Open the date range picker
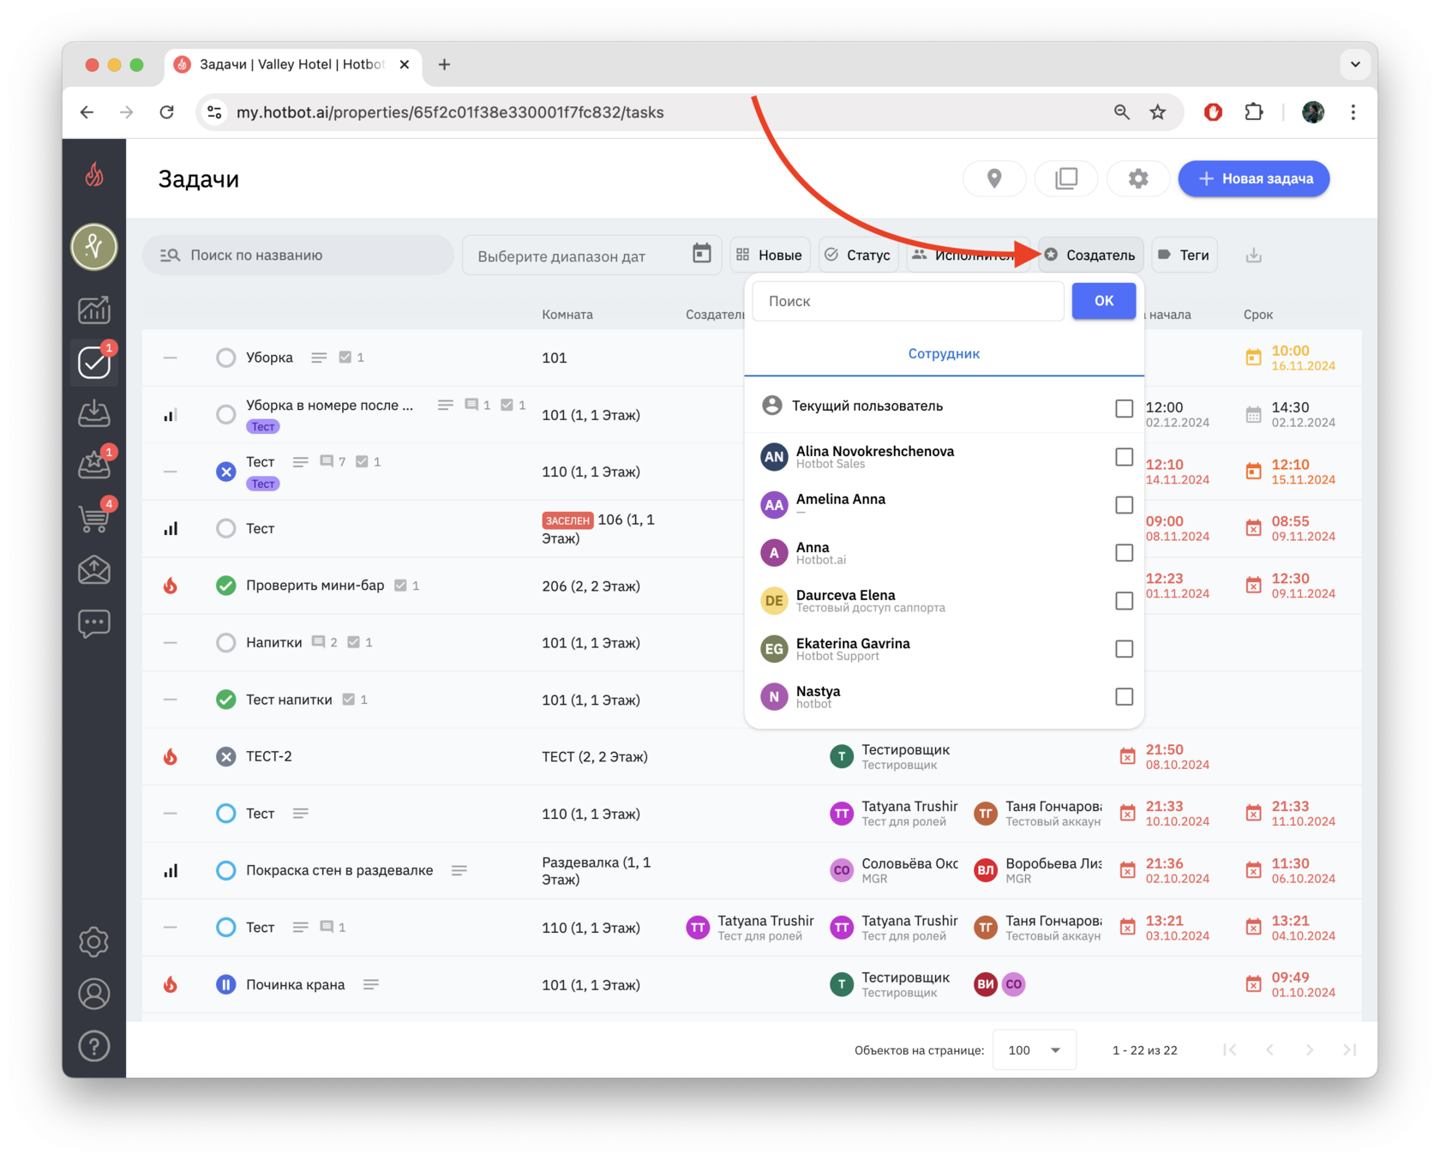The image size is (1440, 1160). point(591,255)
